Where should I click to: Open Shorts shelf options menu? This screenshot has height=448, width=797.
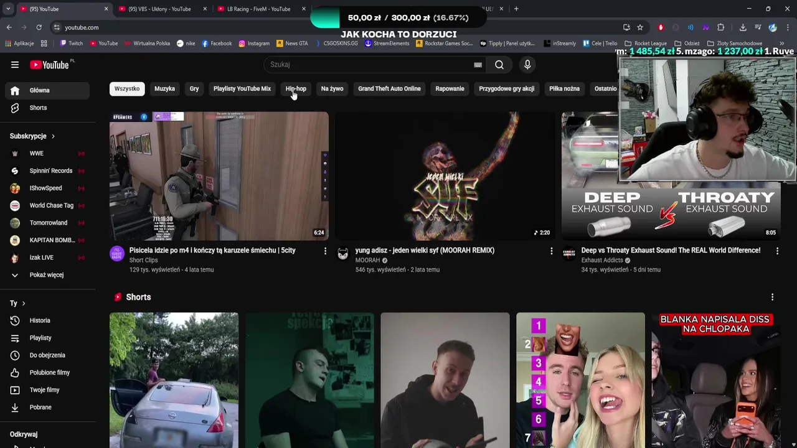pyautogui.click(x=772, y=297)
